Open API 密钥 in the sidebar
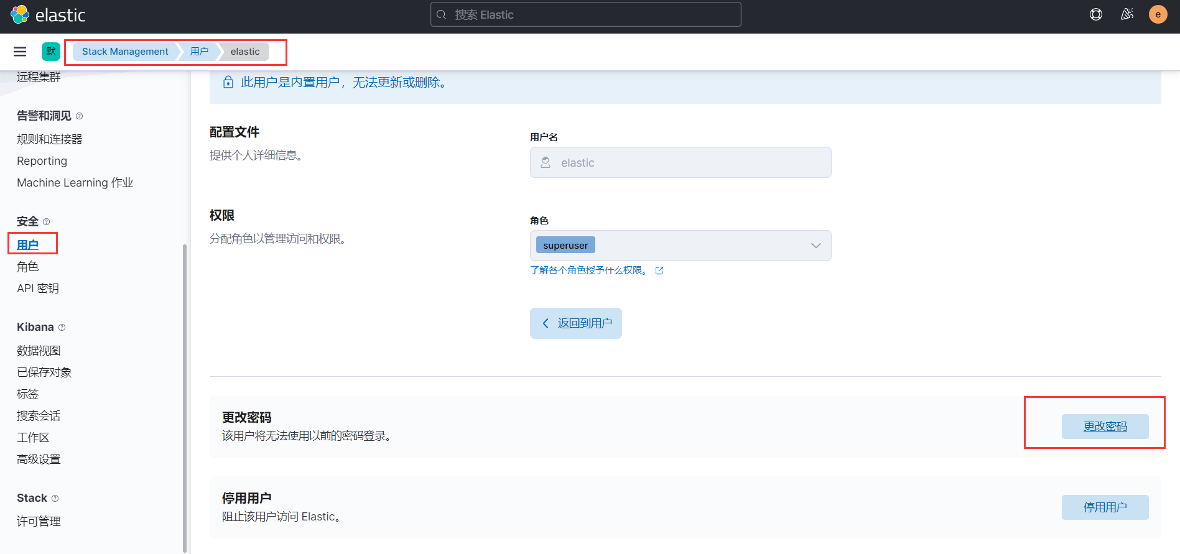The height and width of the screenshot is (554, 1180). pos(38,289)
